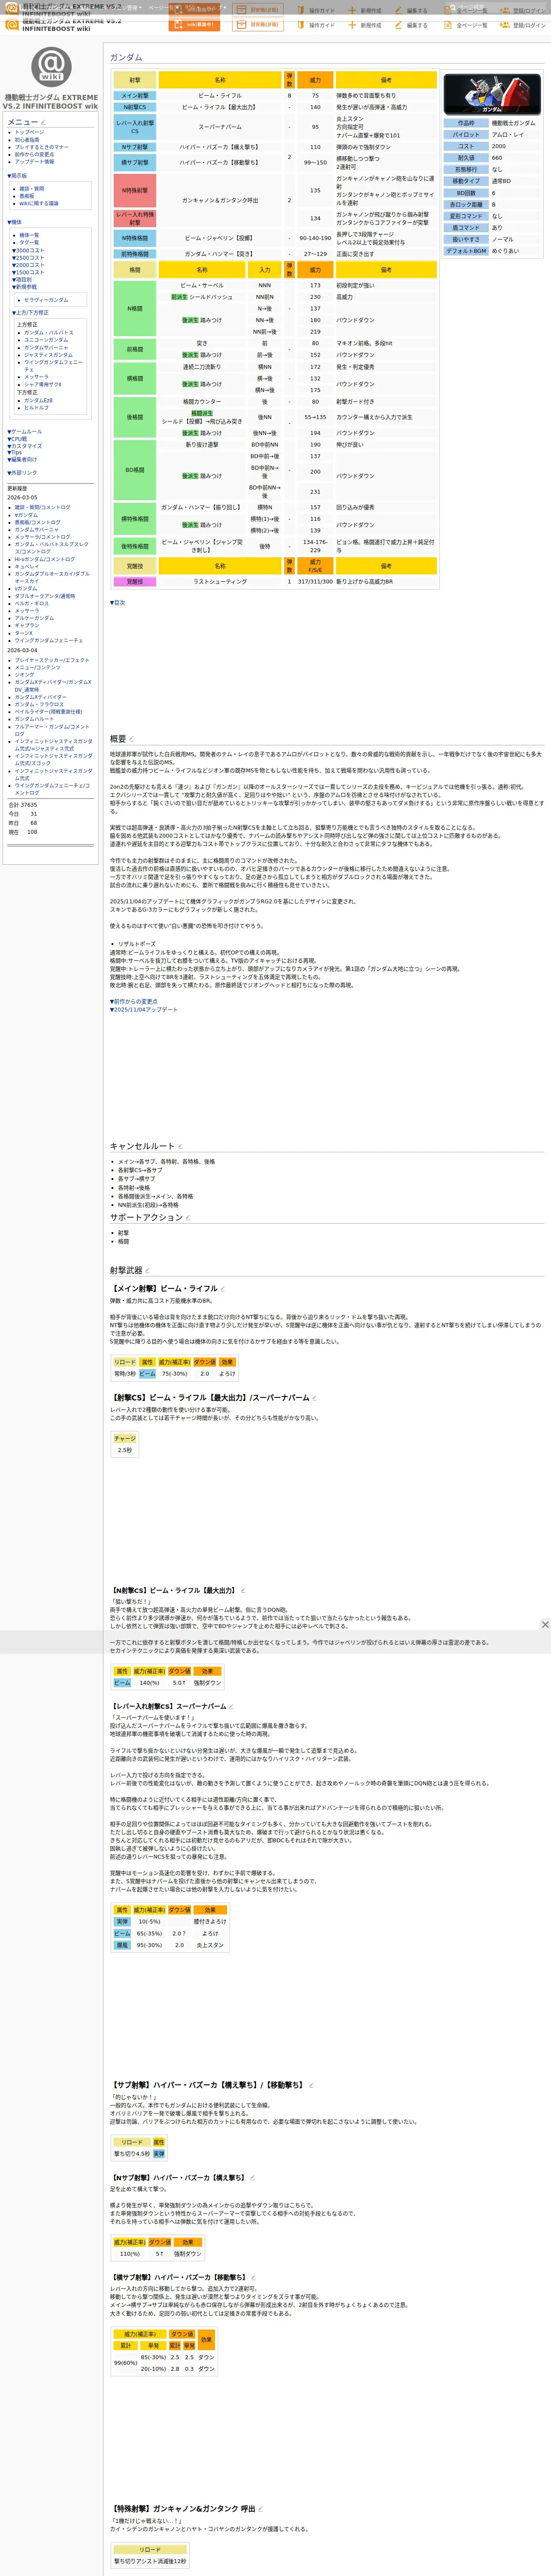This screenshot has width=551, height=2576.
Task: Click the edit pencil next to 射撃武器 heading
Action: 147,1271
